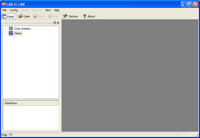This screenshot has height=138, width=200.
Task: Click the Help - F1 status text
Action: pos(7,135)
